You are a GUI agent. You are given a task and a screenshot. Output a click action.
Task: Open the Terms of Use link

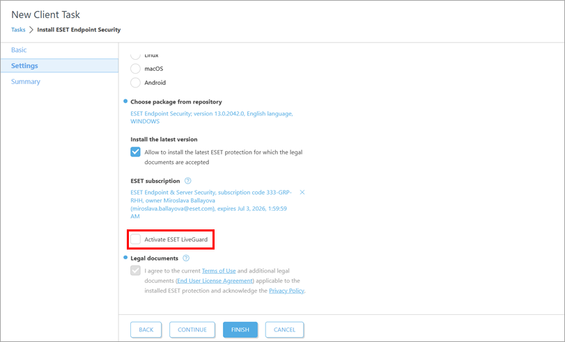coord(219,270)
